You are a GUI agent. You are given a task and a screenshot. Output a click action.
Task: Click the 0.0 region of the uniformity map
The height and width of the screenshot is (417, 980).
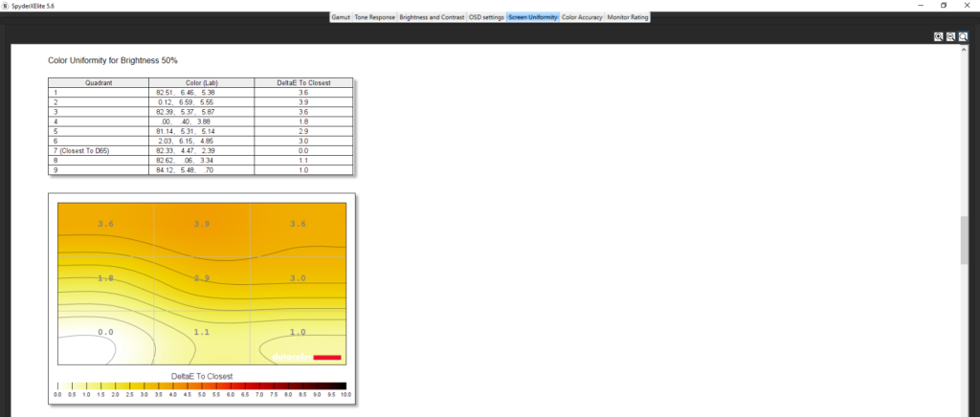point(105,332)
